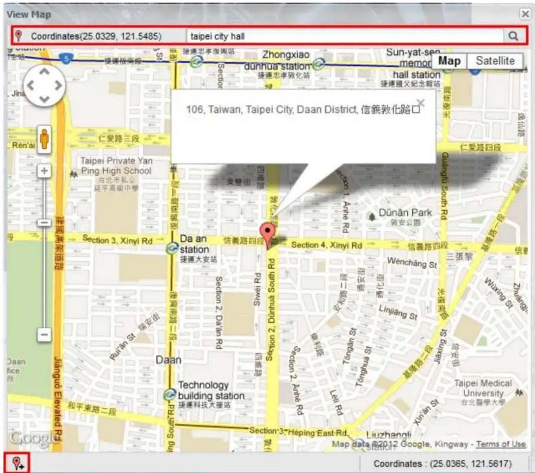Click the "Dūnān Park" label
535x473 pixels.
[405, 213]
